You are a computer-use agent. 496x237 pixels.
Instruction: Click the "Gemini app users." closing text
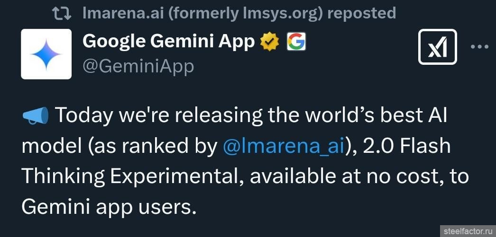tap(109, 206)
